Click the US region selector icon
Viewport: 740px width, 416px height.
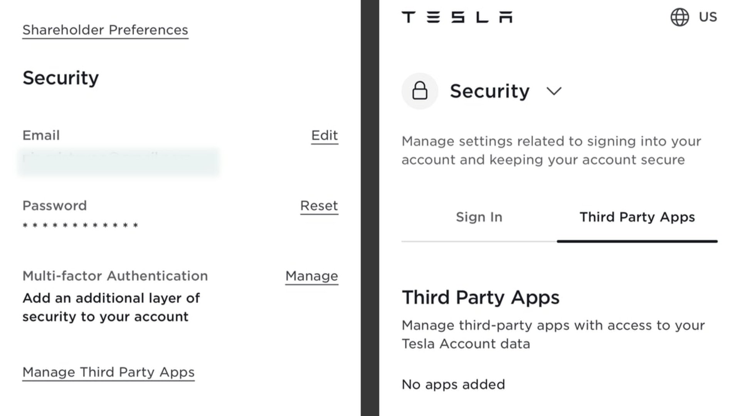click(680, 17)
